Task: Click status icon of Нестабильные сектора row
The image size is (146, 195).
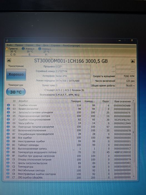Action: [8, 170]
